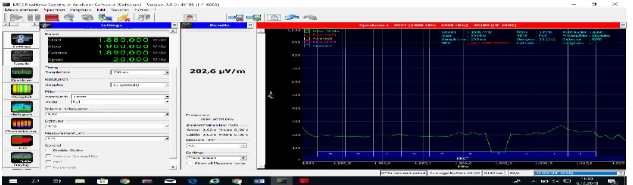Toggle the Shadow trace checkbox
633x185 pixels.
click(307, 46)
